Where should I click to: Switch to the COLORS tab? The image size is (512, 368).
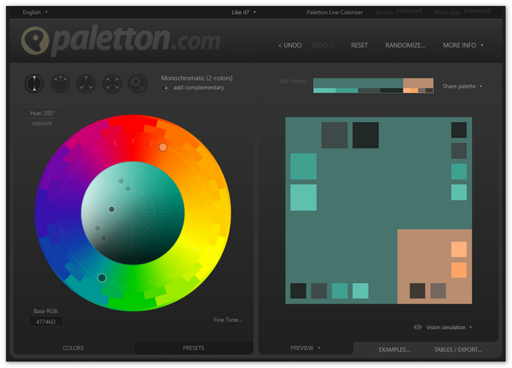(x=73, y=348)
